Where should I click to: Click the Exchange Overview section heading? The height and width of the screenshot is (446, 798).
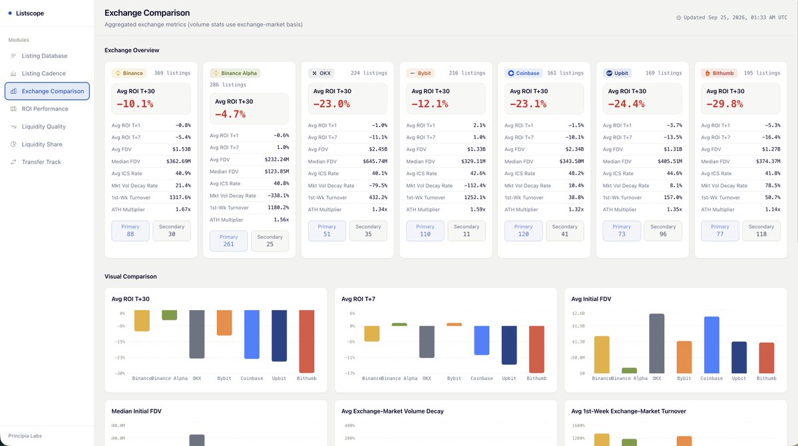pos(132,51)
